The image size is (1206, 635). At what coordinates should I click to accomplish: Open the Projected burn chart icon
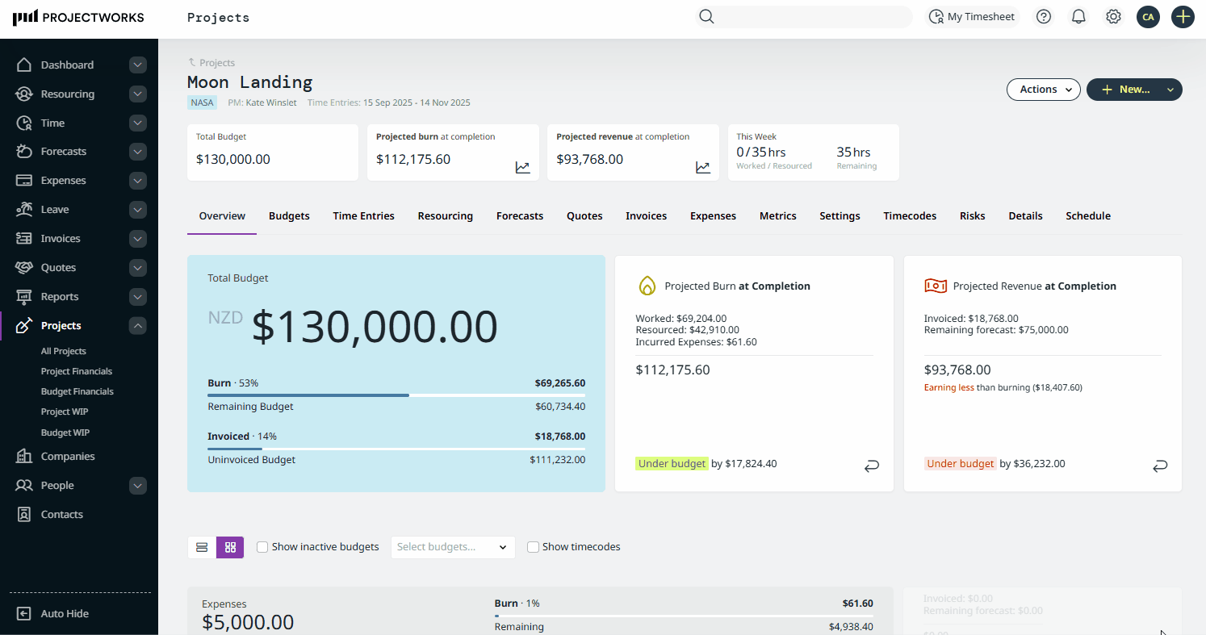(x=522, y=166)
